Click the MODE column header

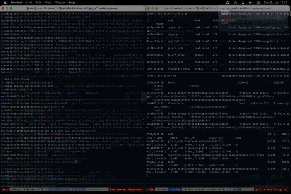pyautogui.click(x=197, y=21)
